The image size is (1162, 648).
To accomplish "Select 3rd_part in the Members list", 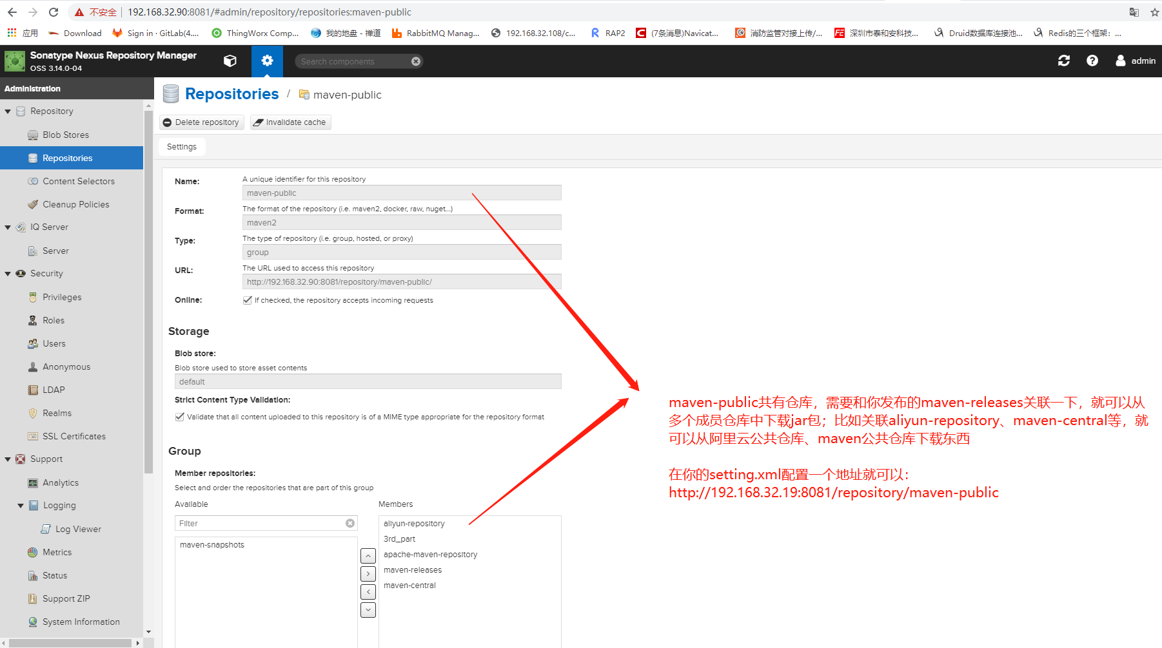I will click(x=399, y=539).
